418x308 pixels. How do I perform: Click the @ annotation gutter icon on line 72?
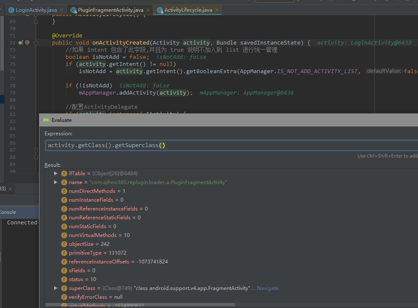point(27,42)
